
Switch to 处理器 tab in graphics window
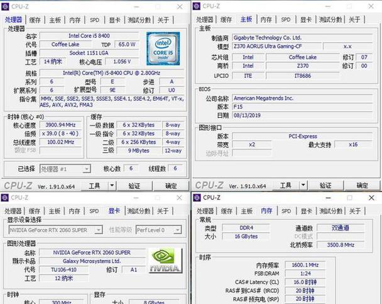(x=13, y=211)
